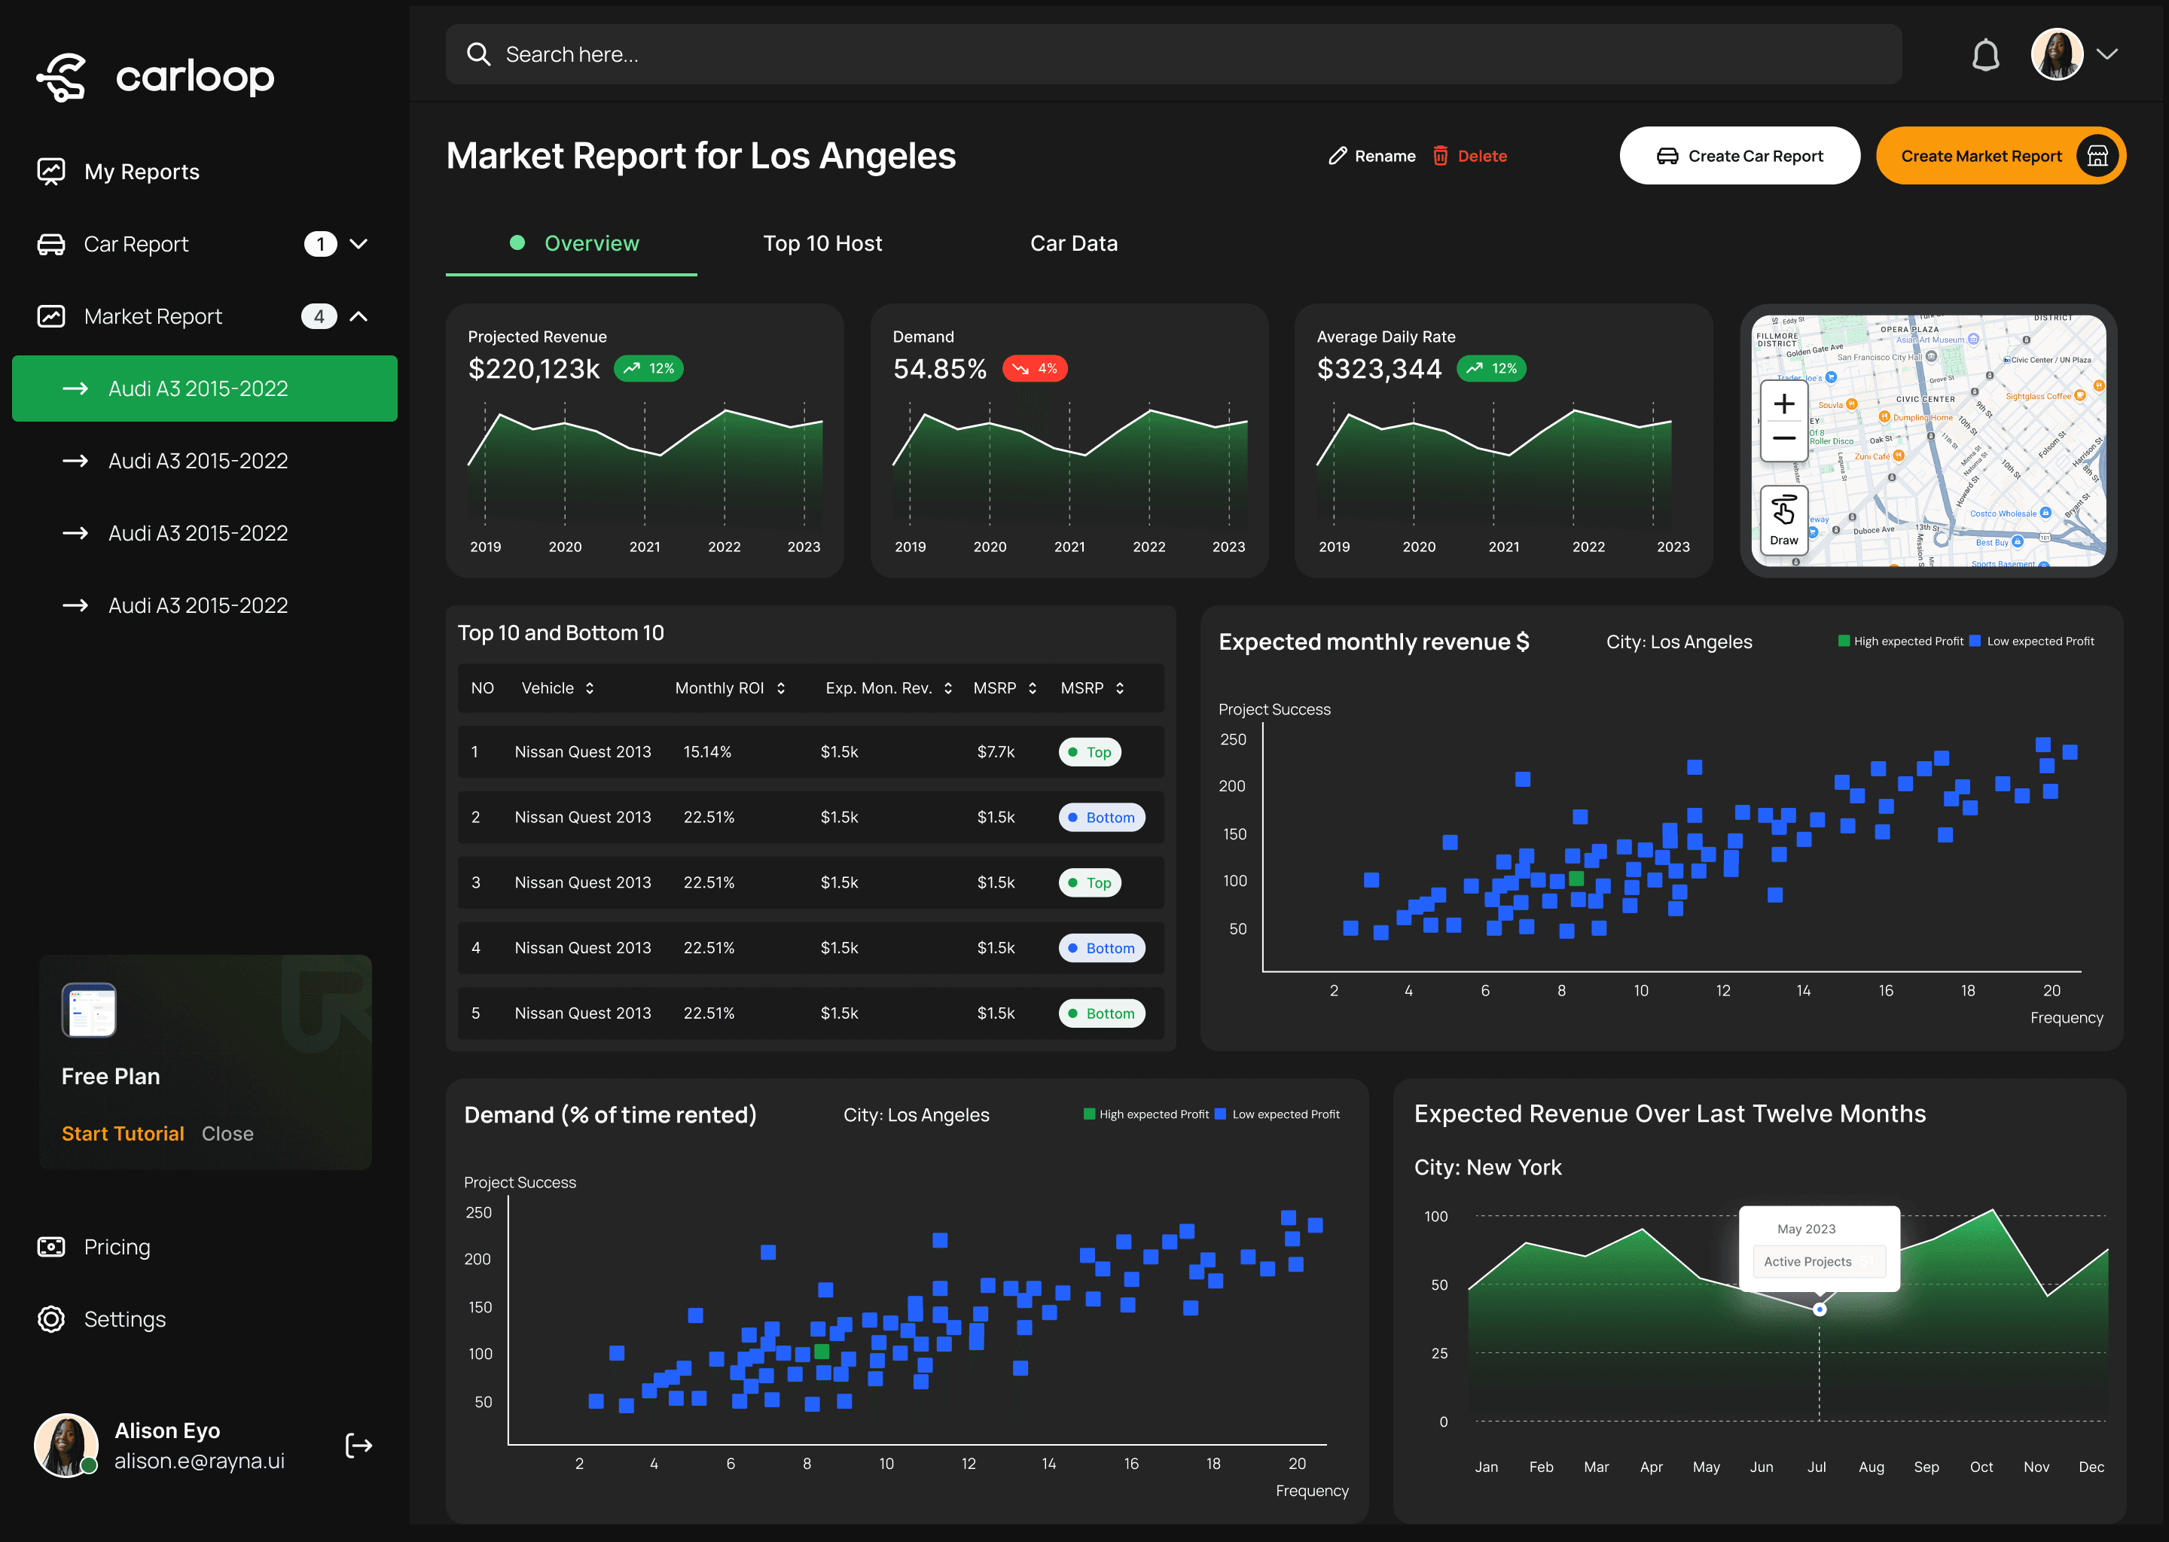
Task: Activate the Draw tool on map
Action: (x=1783, y=519)
